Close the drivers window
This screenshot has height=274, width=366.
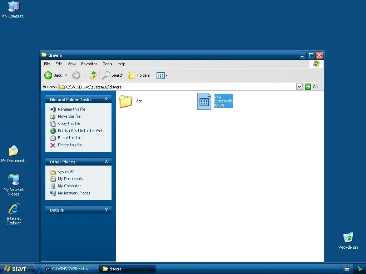[319, 55]
